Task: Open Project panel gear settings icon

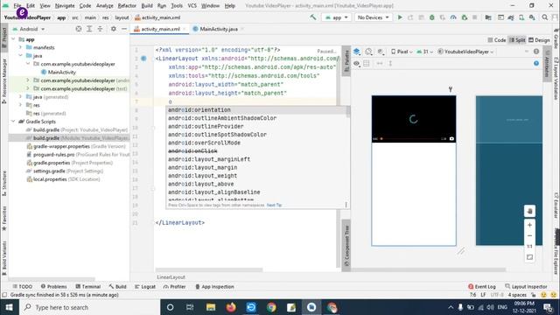Action: 113,29
